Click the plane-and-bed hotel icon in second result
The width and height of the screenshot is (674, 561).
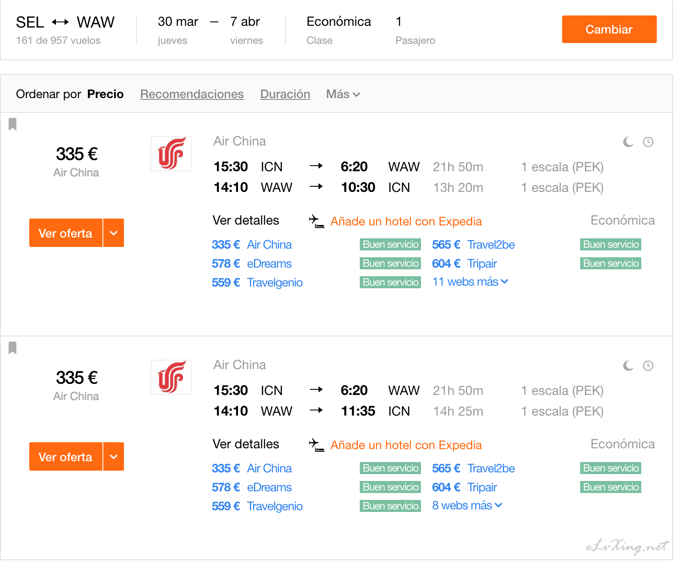(x=316, y=445)
